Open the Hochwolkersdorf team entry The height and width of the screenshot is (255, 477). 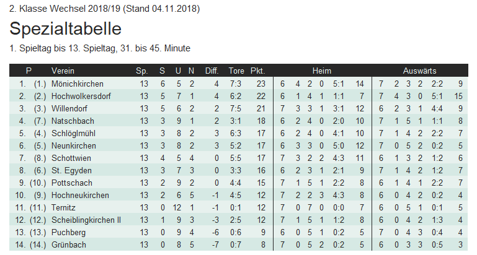pyautogui.click(x=83, y=96)
